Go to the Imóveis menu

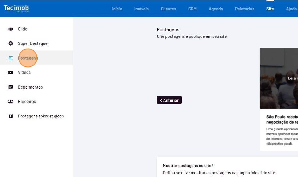tap(141, 9)
